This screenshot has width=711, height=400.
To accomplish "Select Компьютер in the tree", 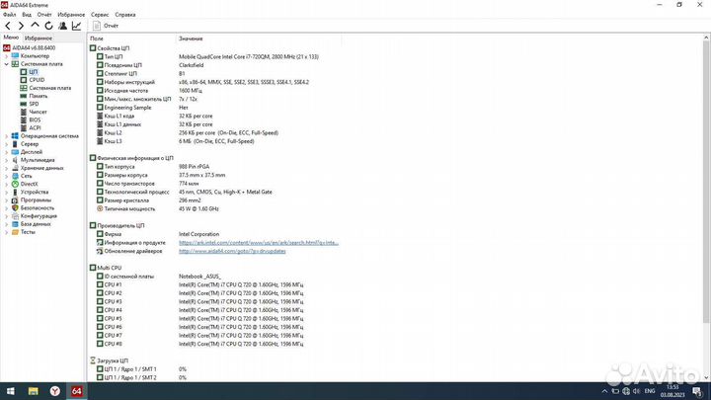I will [x=35, y=55].
